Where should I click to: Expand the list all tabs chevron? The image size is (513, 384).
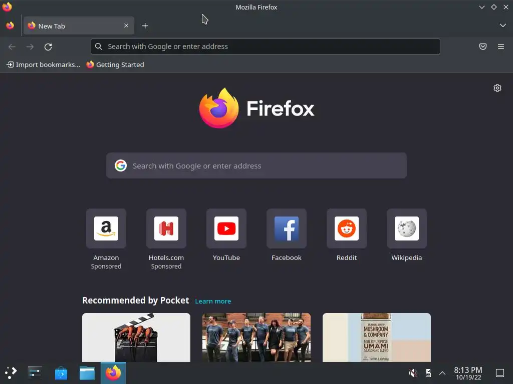503,25
